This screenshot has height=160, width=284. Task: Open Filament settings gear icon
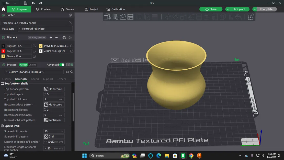click(x=70, y=37)
